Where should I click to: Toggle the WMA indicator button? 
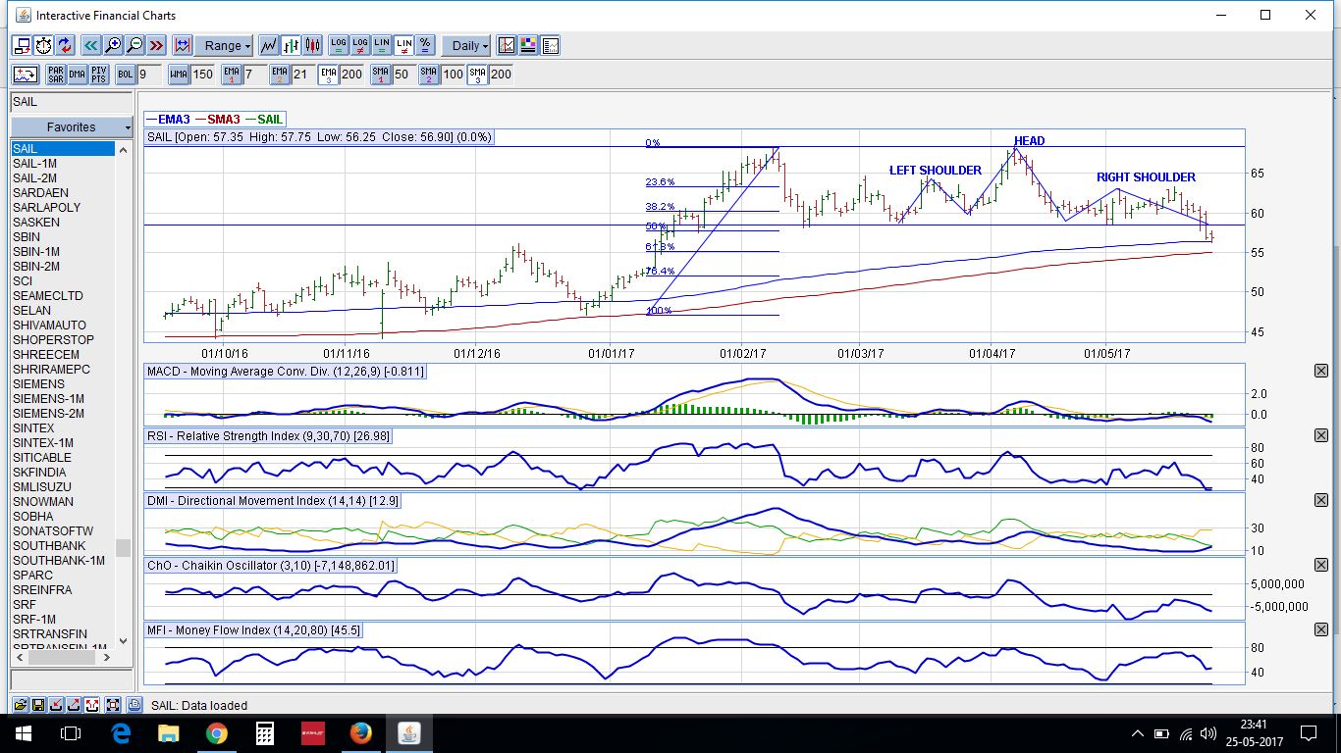point(179,74)
